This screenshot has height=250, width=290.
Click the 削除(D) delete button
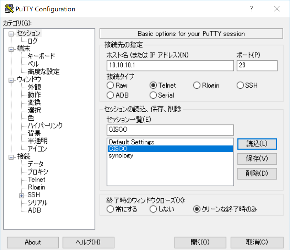(257, 173)
